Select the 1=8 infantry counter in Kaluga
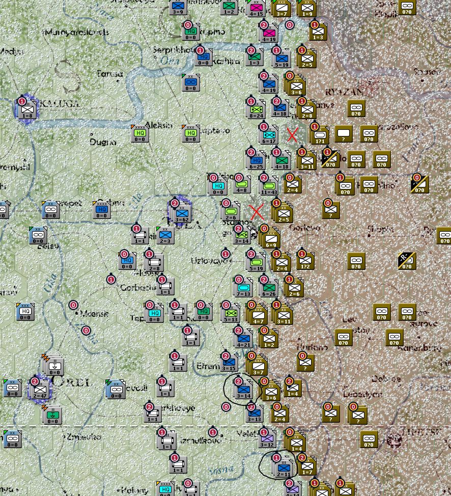The image size is (451, 496). [27, 109]
